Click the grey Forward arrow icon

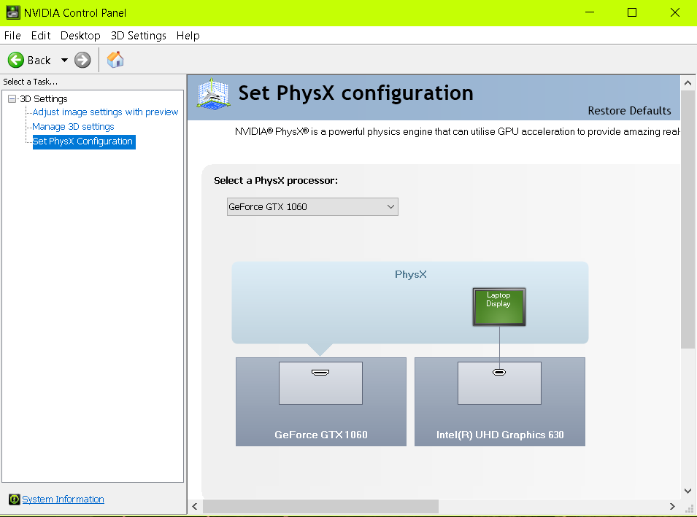coord(82,60)
